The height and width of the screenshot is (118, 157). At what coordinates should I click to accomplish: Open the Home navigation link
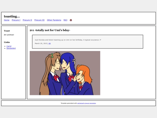pyautogui.click(x=7, y=20)
